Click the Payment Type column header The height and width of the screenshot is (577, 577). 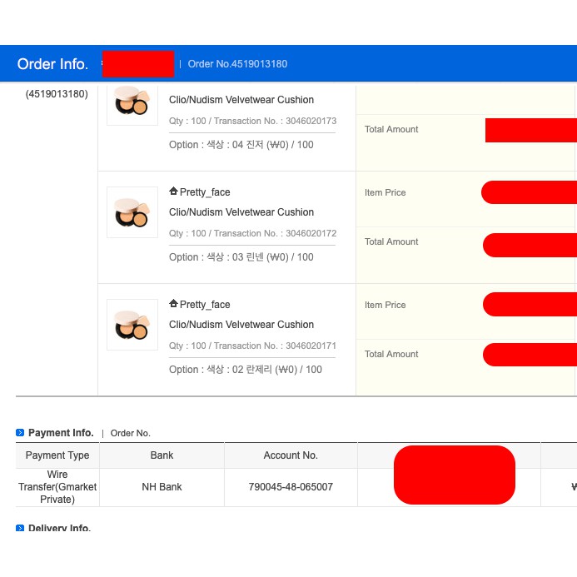(x=57, y=455)
